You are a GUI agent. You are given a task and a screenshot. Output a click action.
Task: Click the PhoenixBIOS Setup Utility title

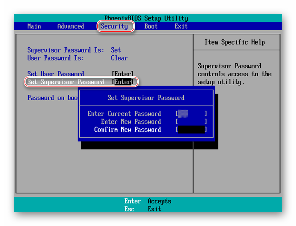coord(146,18)
